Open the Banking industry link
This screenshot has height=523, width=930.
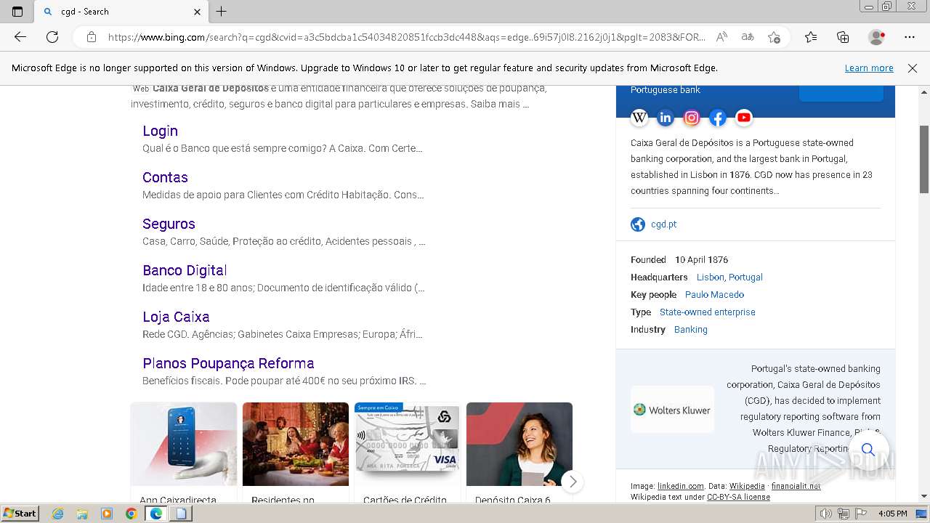(690, 330)
